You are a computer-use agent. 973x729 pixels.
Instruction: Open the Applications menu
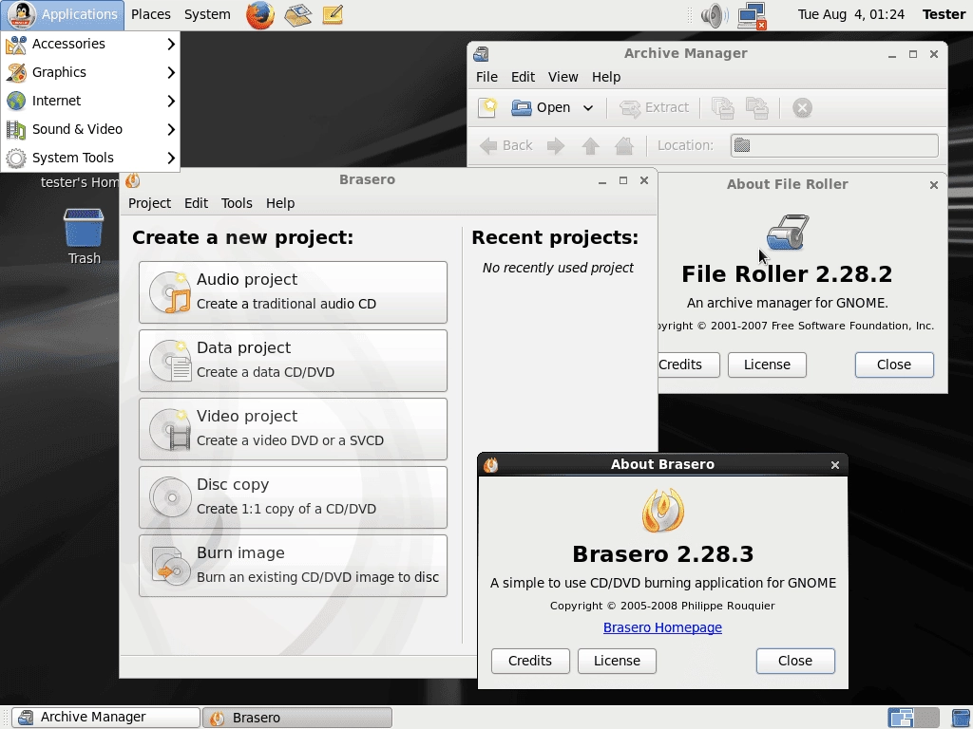click(x=63, y=15)
